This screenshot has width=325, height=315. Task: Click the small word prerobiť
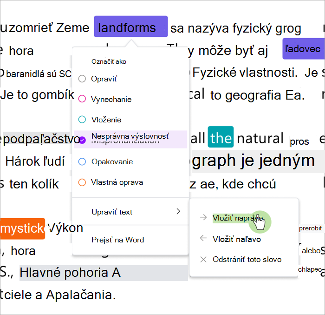click(x=311, y=228)
